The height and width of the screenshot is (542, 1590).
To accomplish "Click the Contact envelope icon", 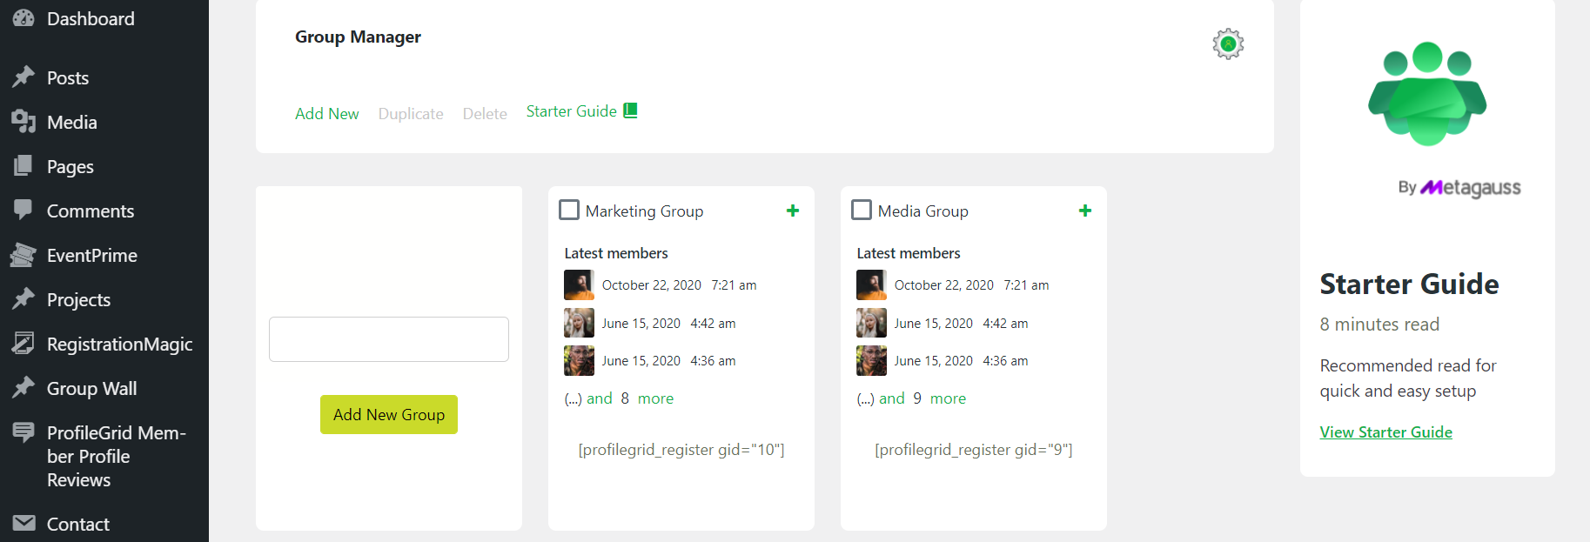I will coord(23,523).
